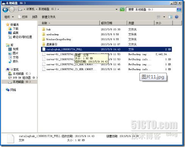
Task: Click the Forward navigation arrow button
Action: pyautogui.click(x=12, y=9)
